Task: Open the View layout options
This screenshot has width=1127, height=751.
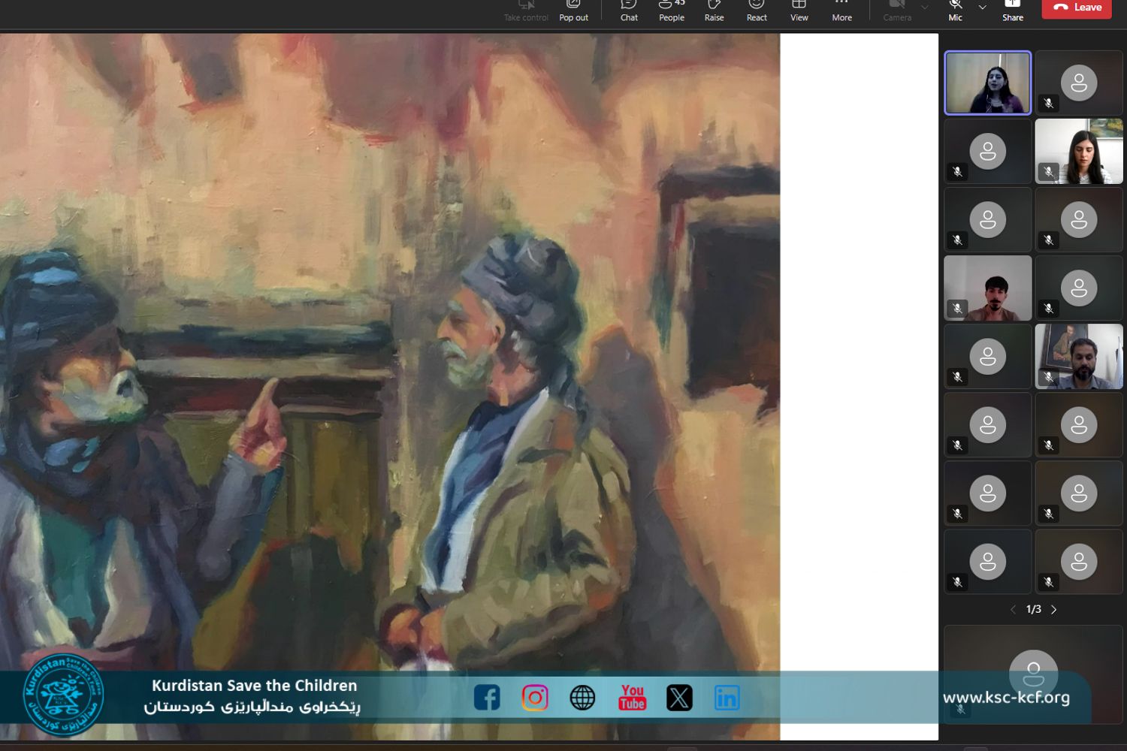Action: [799, 11]
